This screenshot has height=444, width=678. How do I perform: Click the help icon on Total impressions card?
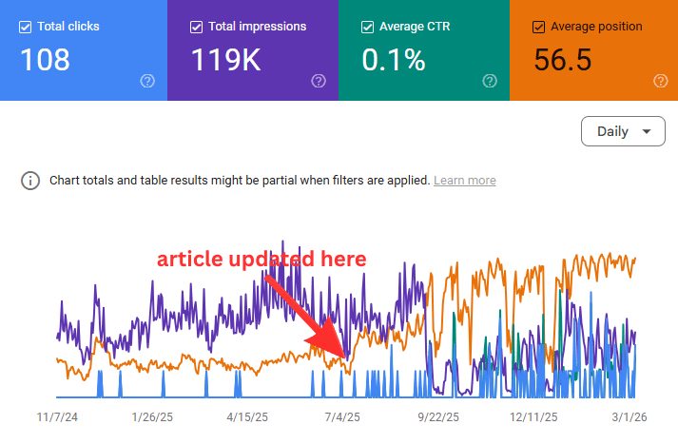pyautogui.click(x=319, y=81)
